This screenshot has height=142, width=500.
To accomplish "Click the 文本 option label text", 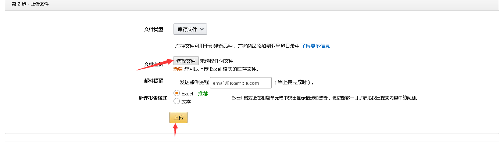I will [x=186, y=102].
